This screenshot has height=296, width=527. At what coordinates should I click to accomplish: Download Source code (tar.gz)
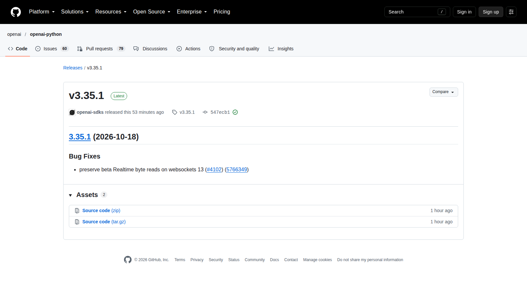coord(104,222)
